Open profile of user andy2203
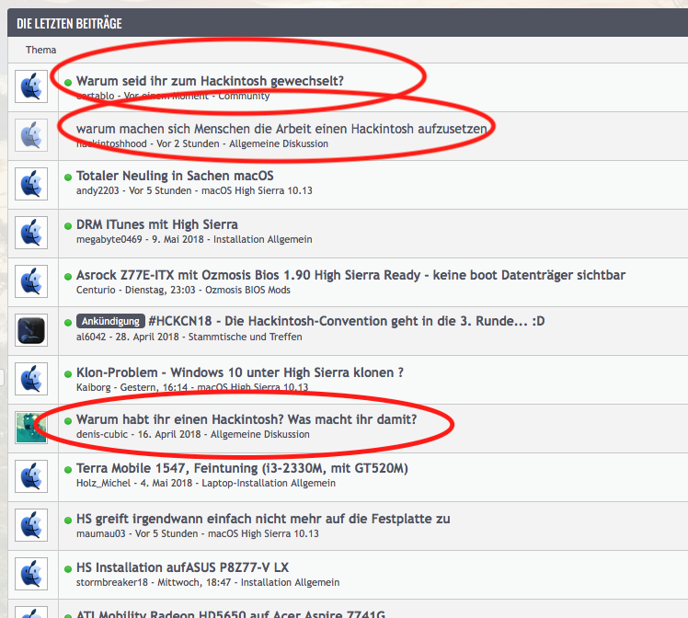688x618 pixels. (x=97, y=190)
